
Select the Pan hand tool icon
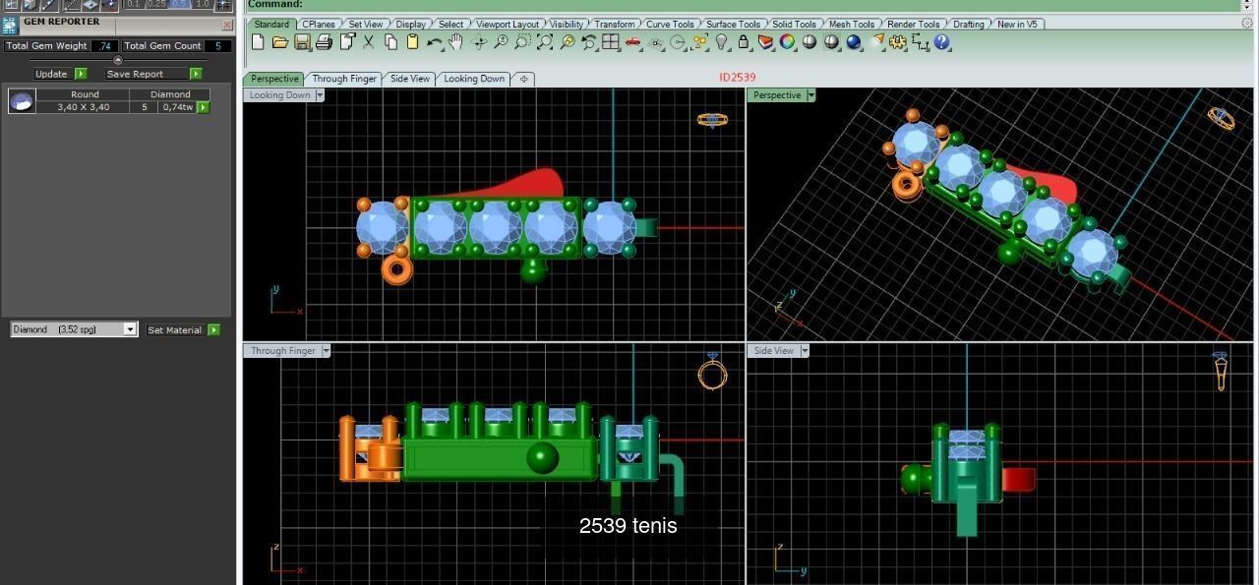455,42
